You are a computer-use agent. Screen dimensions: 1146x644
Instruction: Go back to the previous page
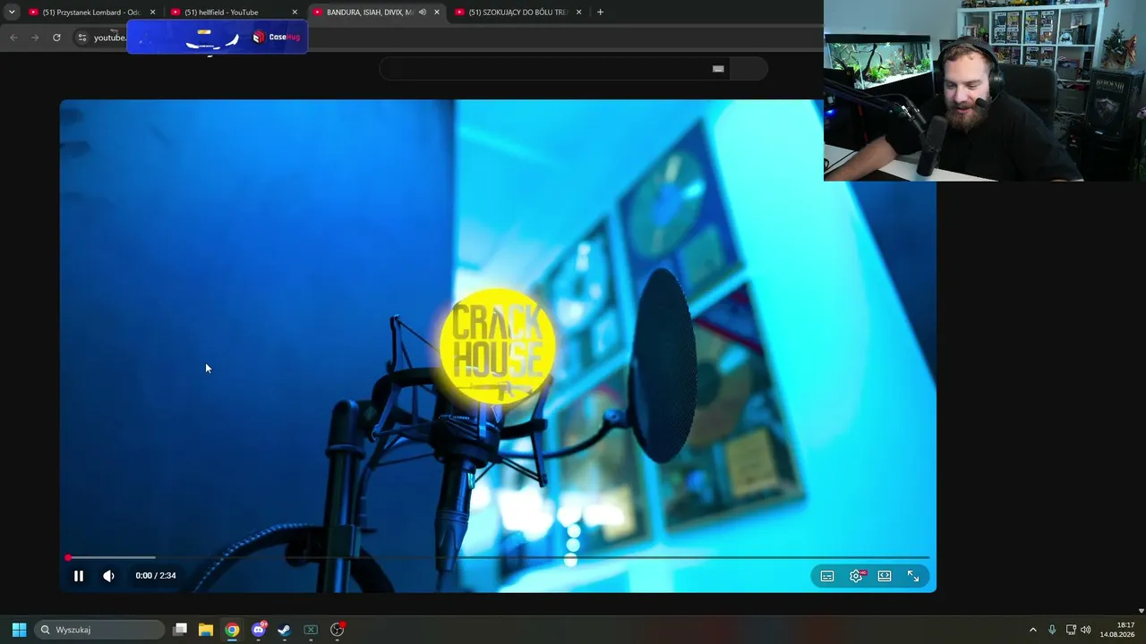point(13,38)
